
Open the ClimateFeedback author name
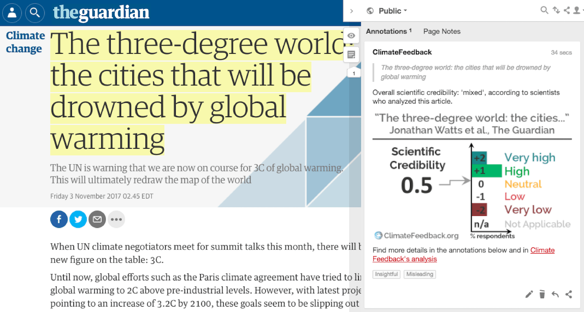click(402, 52)
